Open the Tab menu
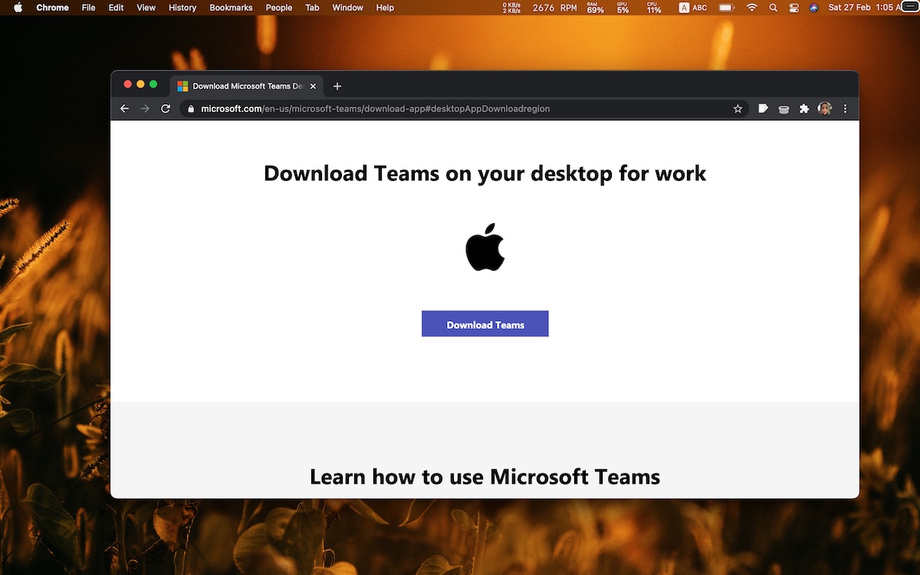Screen dimensions: 920x575 click(x=312, y=8)
